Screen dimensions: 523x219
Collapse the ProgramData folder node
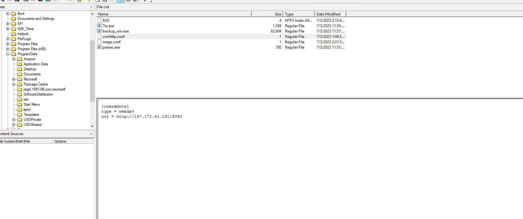click(x=8, y=54)
